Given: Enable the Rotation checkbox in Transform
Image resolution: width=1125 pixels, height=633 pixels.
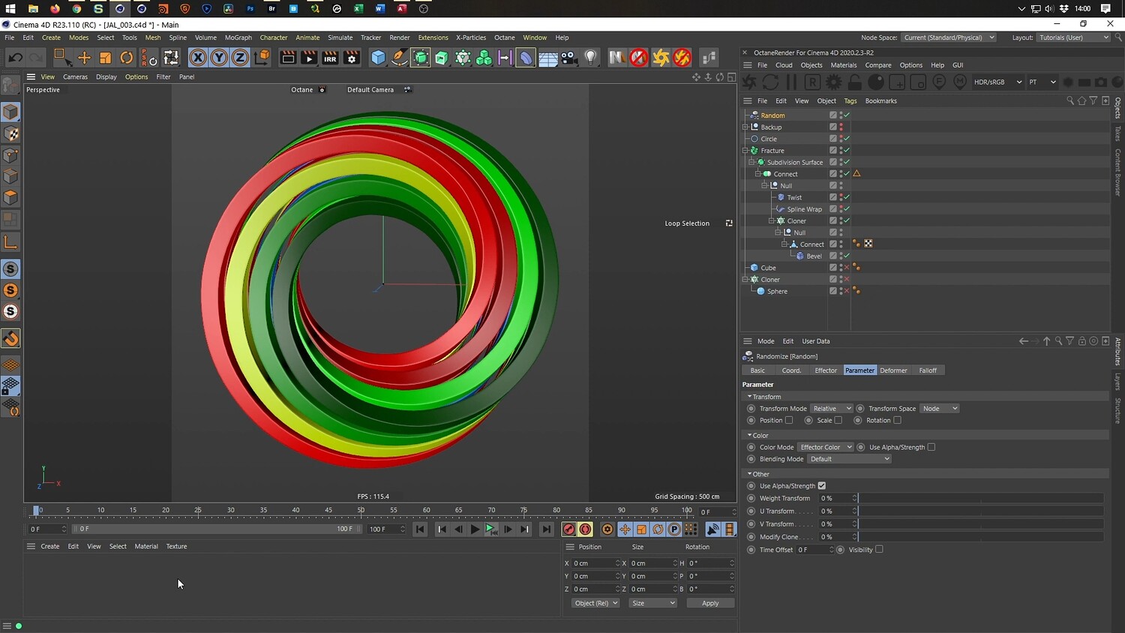Looking at the screenshot, I should tap(897, 421).
